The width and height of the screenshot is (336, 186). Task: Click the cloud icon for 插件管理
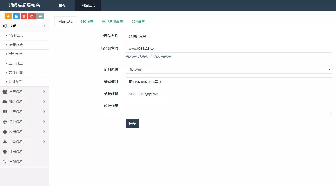point(5,102)
